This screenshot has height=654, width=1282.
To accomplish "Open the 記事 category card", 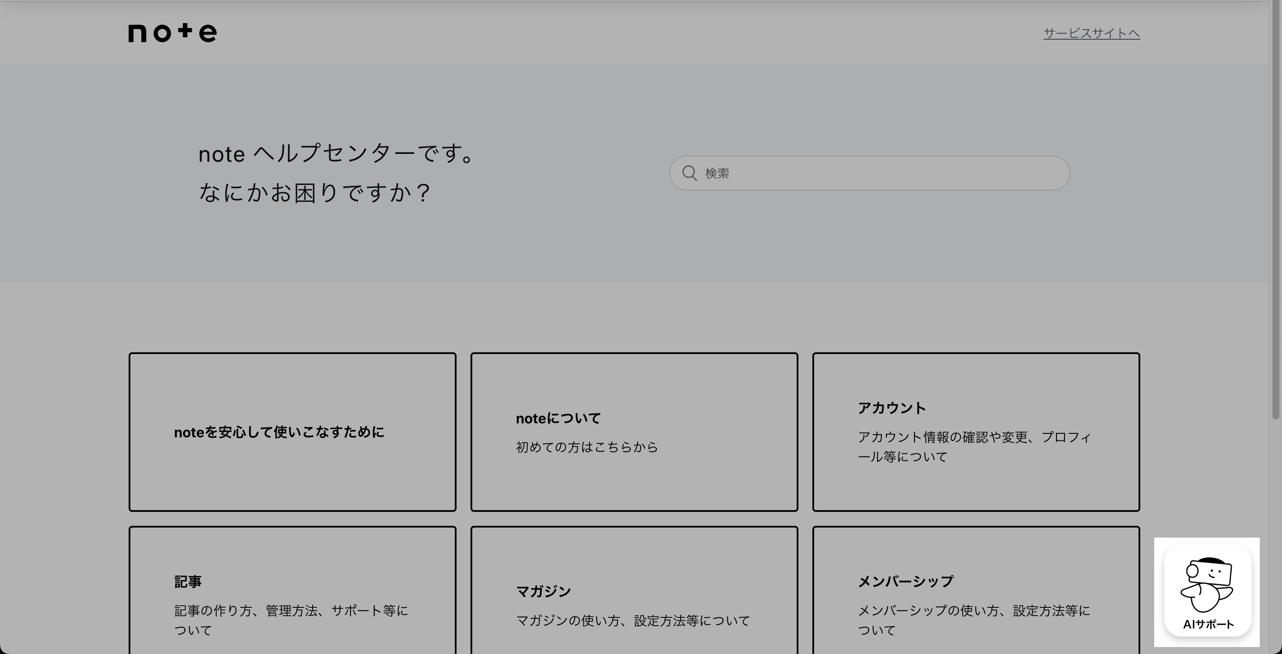I will (293, 590).
